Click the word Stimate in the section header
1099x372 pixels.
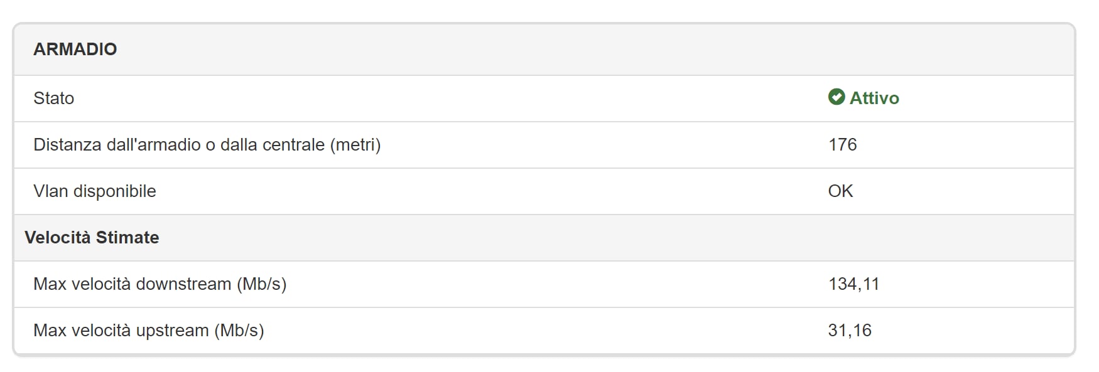tap(127, 237)
